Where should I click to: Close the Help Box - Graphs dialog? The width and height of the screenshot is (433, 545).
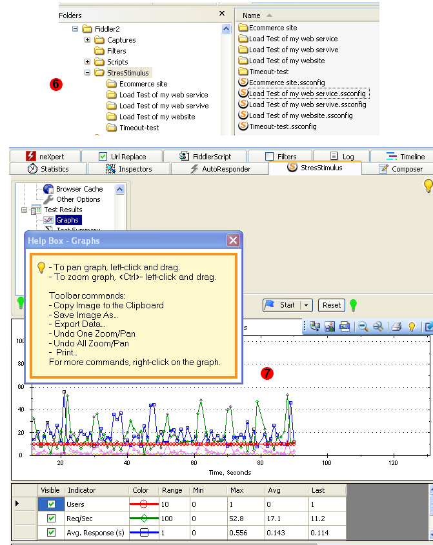(233, 240)
